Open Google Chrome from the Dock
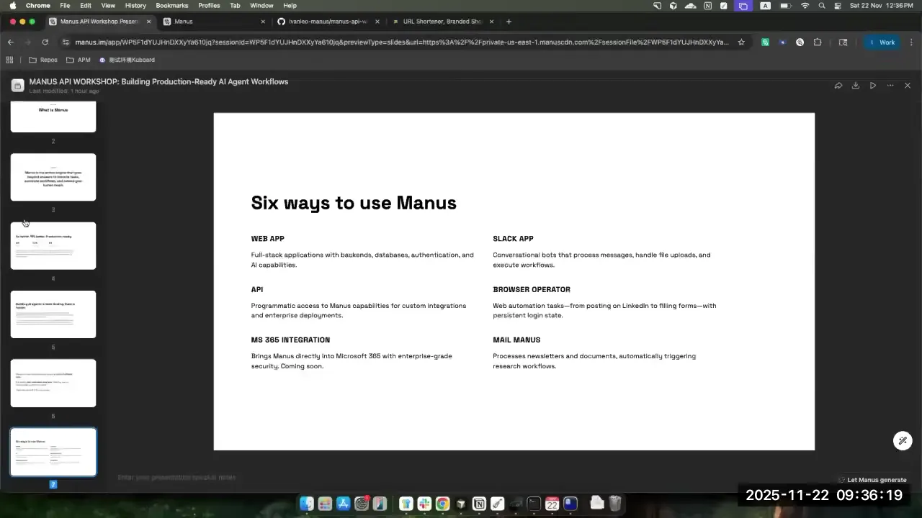 (x=442, y=503)
